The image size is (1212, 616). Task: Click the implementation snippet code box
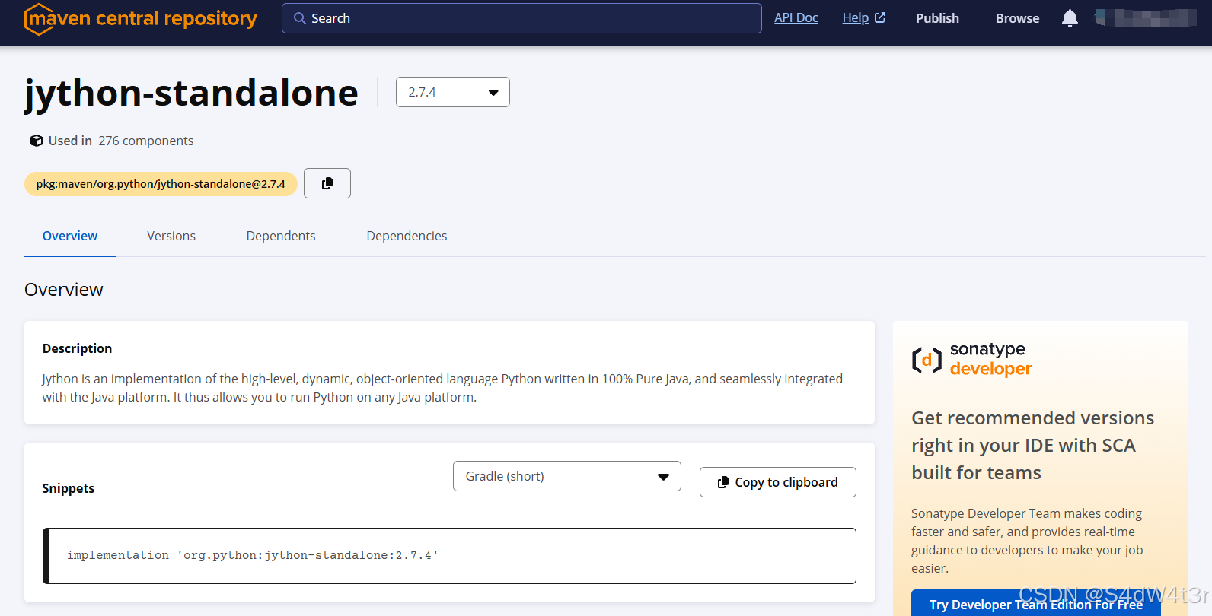449,556
